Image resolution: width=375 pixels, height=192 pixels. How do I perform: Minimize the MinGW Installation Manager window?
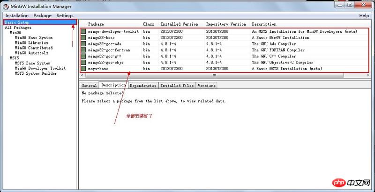[340, 5]
